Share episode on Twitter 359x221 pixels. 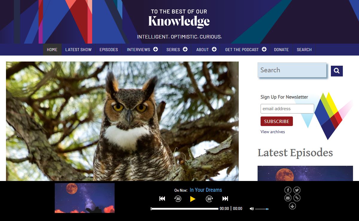pos(297,190)
